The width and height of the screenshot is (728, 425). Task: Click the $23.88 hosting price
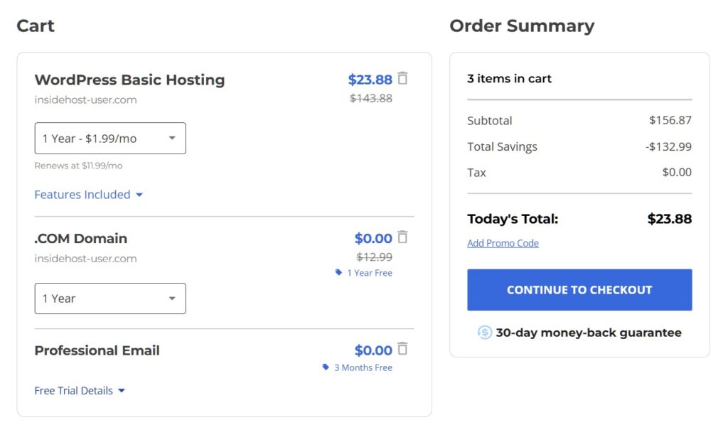[370, 80]
